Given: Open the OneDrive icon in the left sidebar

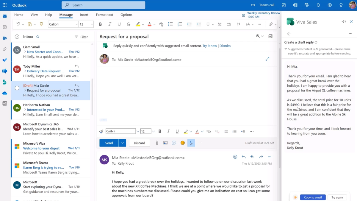Looking at the screenshot, I should pos(4,93).
